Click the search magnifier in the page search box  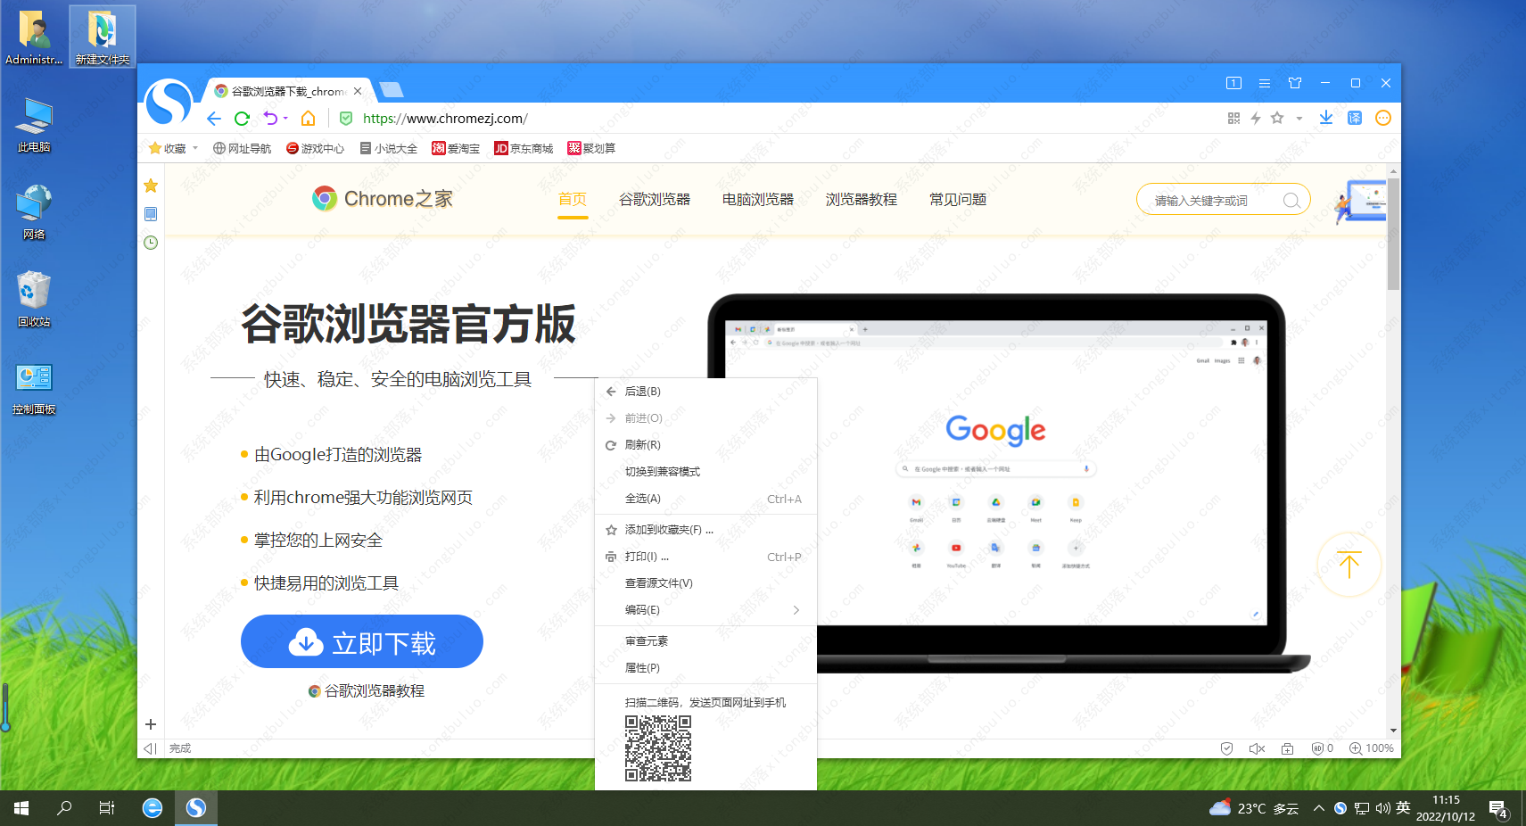(1291, 201)
